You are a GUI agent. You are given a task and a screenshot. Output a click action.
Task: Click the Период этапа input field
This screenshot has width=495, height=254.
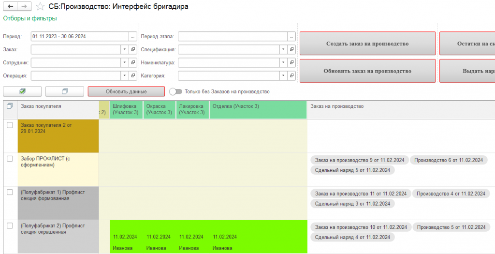click(x=233, y=36)
